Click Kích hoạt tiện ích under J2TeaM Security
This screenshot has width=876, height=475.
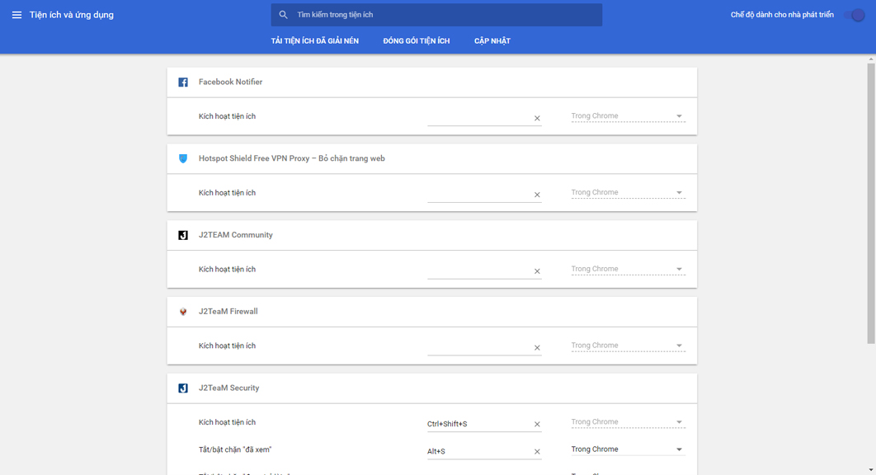[227, 422]
